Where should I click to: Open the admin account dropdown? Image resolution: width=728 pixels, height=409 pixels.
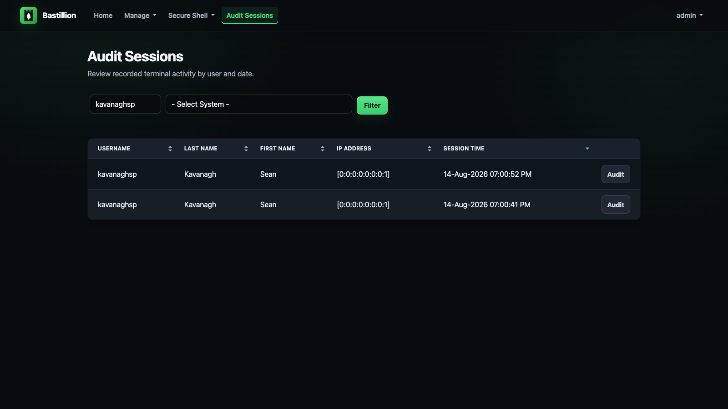point(689,15)
